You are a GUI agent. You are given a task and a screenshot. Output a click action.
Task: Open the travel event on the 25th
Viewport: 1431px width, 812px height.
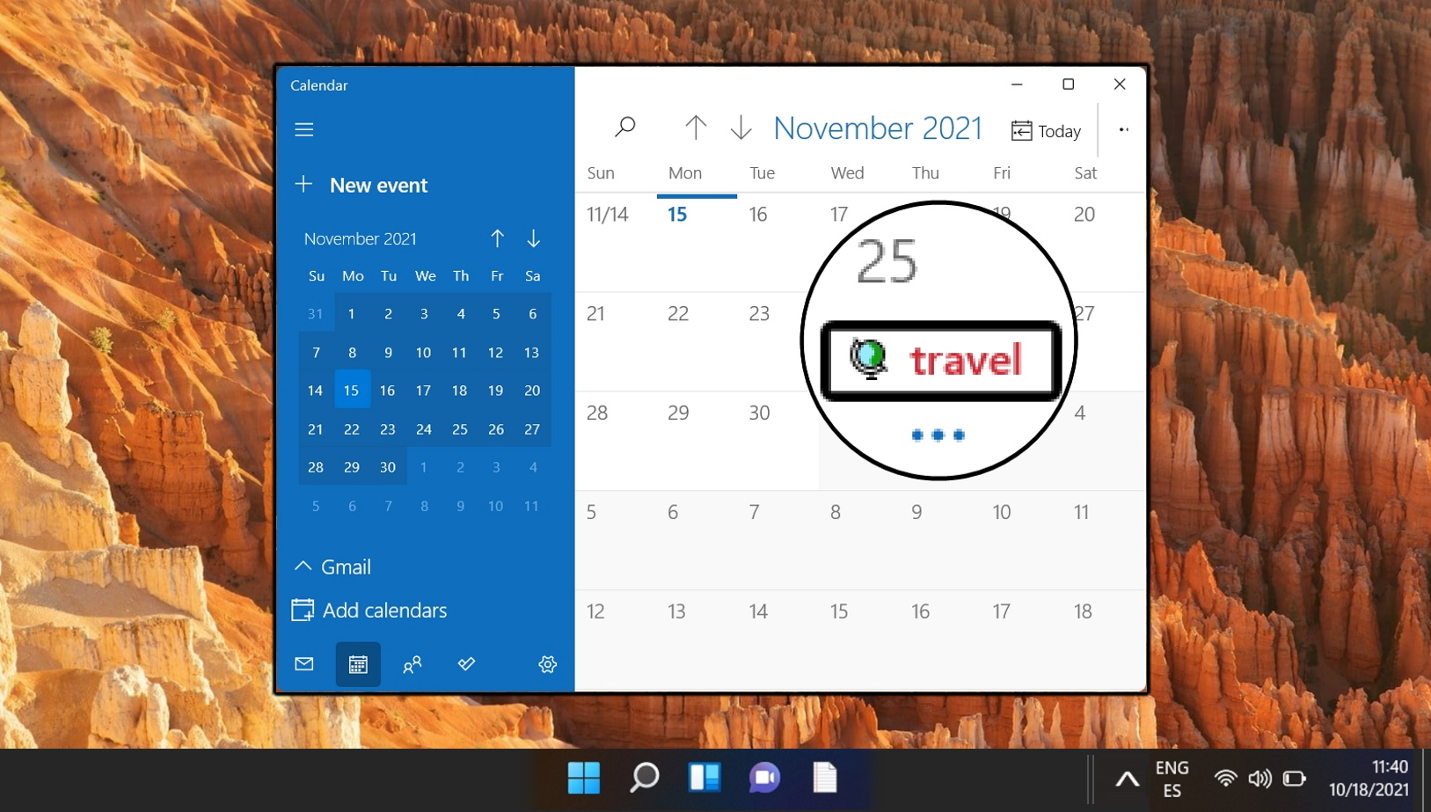(940, 361)
